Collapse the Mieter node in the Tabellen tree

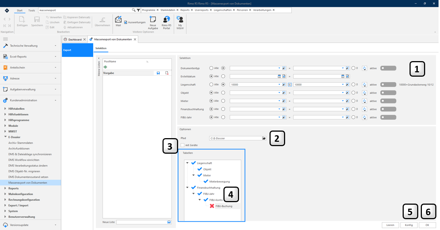[x=194, y=175]
